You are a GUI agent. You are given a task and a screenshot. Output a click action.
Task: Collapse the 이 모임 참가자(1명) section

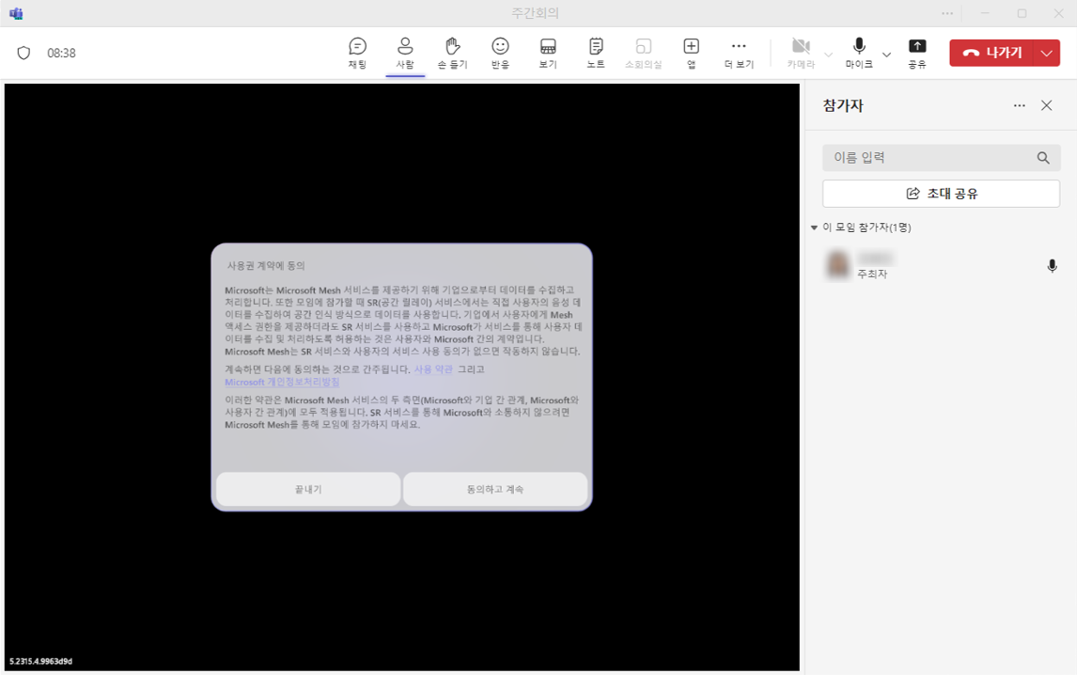pyautogui.click(x=814, y=227)
